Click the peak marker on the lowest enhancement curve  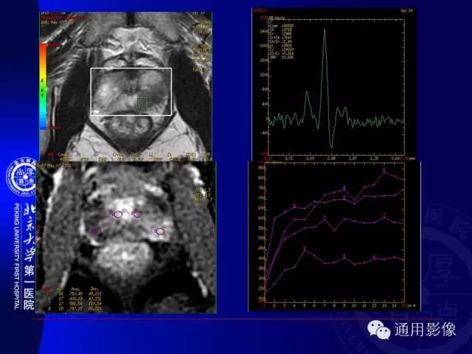305,249
